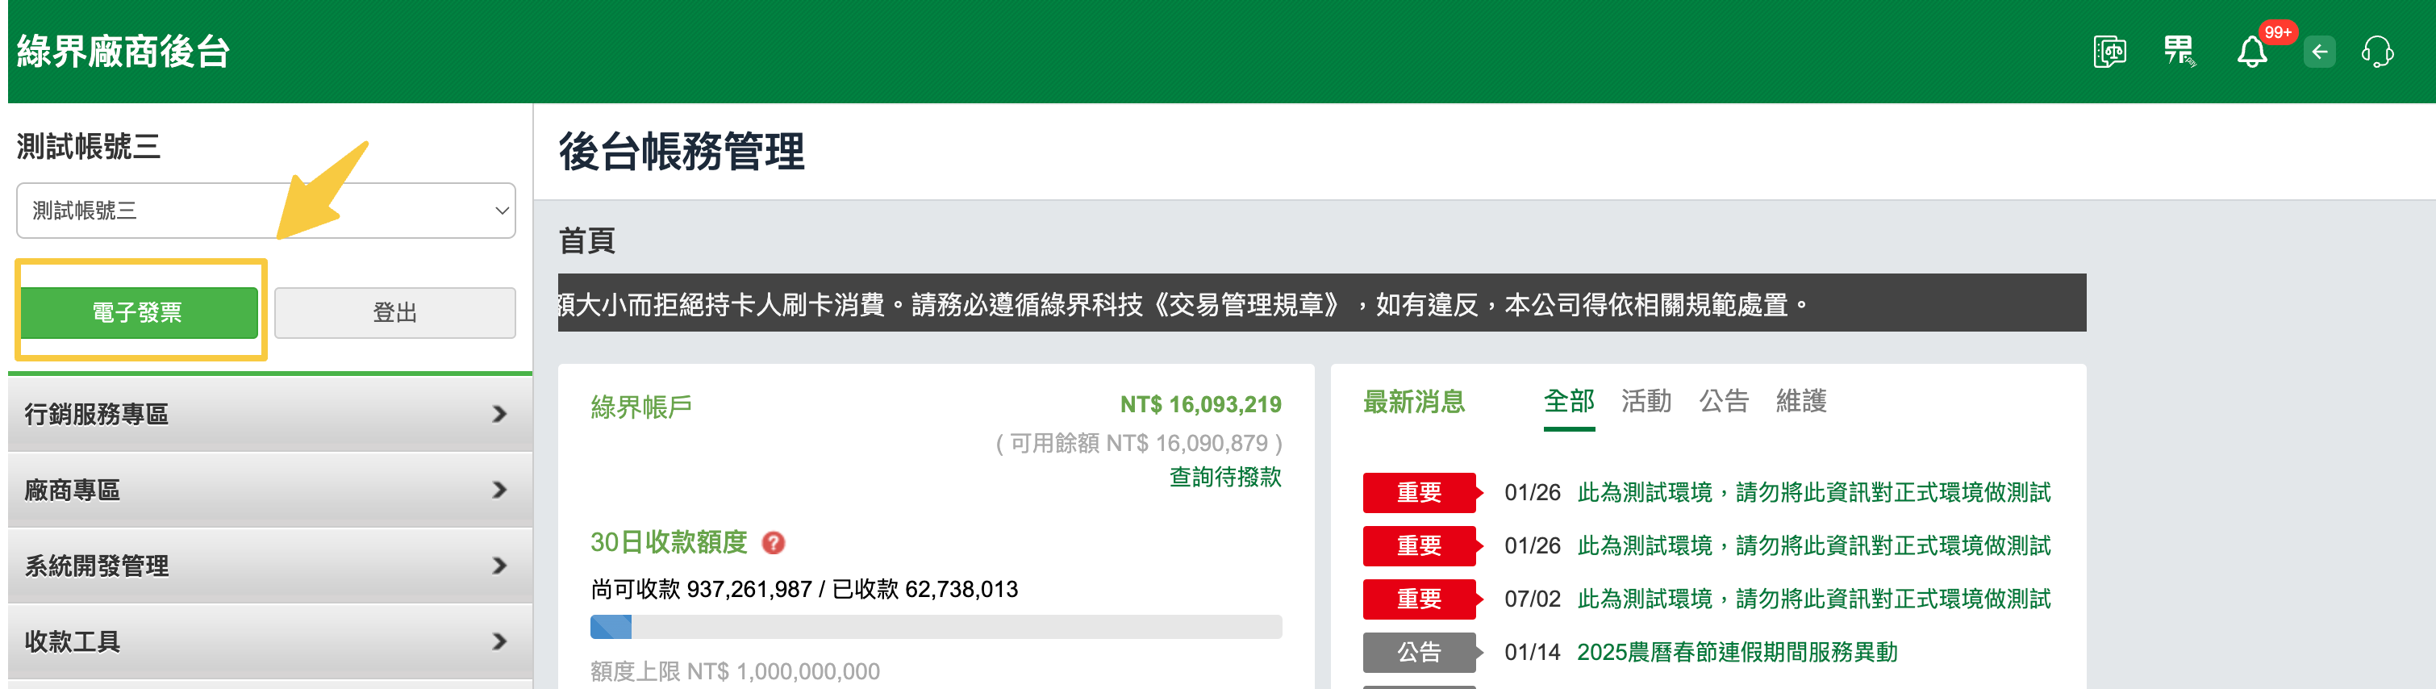Image resolution: width=2436 pixels, height=689 pixels.
Task: Click the 界 Pay logo icon
Action: click(x=2179, y=51)
